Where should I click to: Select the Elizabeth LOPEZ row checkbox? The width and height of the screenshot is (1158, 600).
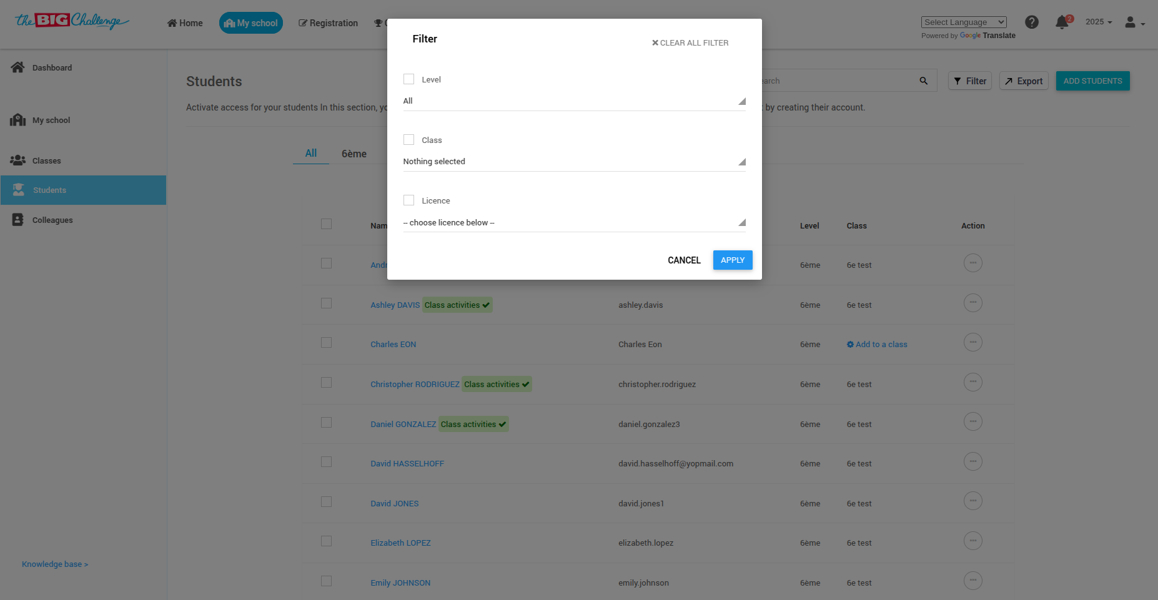[x=326, y=541]
